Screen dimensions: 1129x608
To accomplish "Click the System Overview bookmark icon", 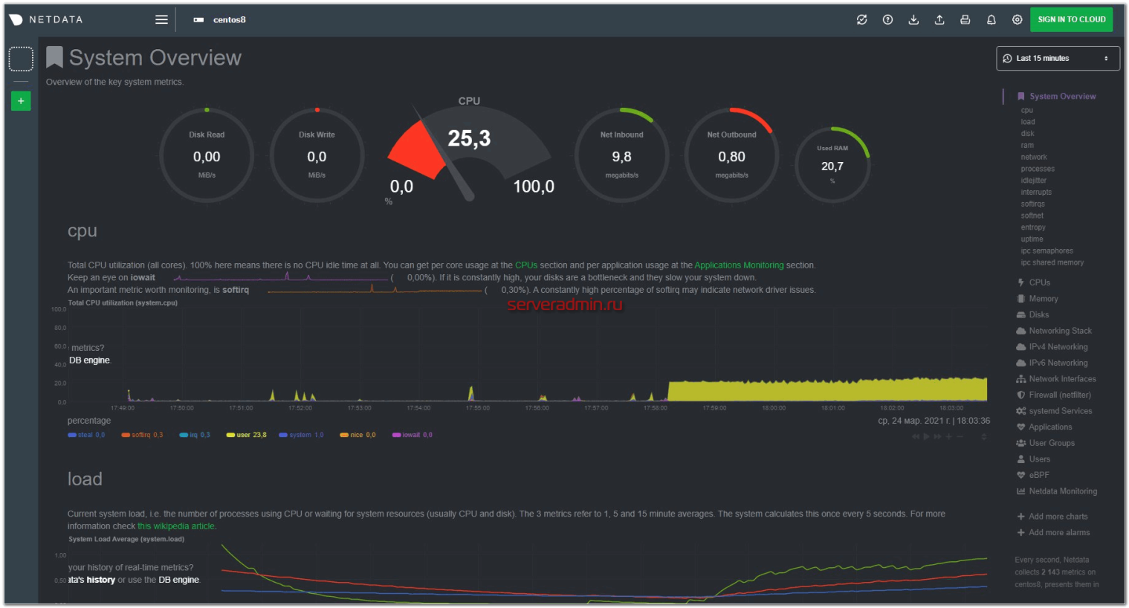I will pyautogui.click(x=54, y=57).
